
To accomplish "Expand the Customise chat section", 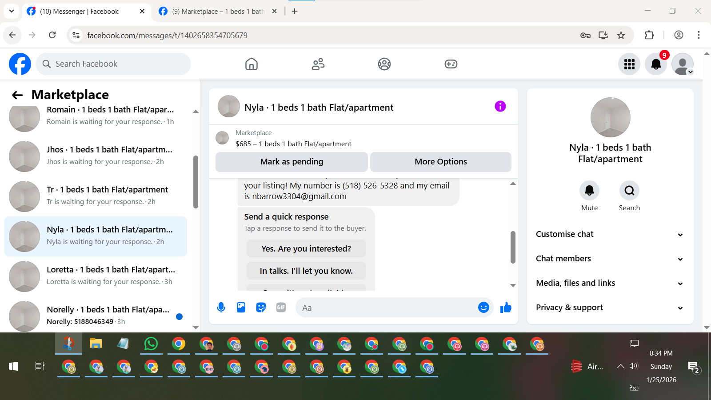I will [x=610, y=234].
